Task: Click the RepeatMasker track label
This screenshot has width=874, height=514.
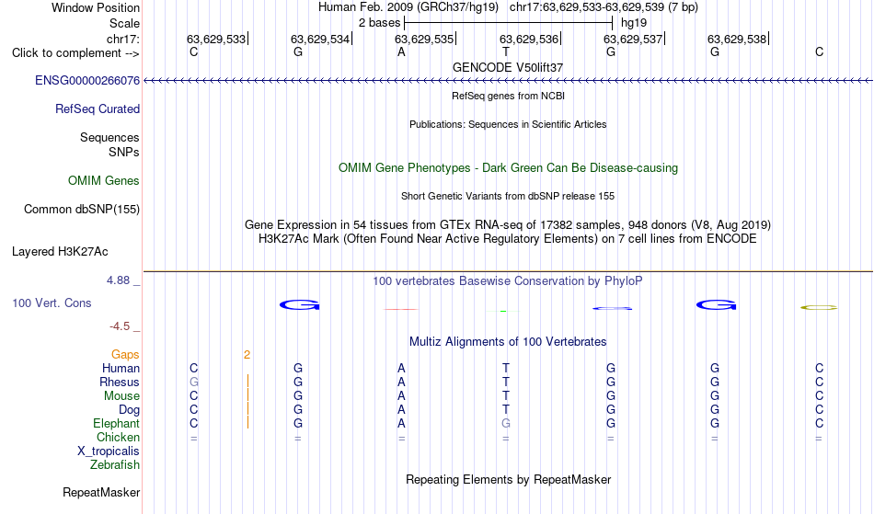Action: (101, 492)
